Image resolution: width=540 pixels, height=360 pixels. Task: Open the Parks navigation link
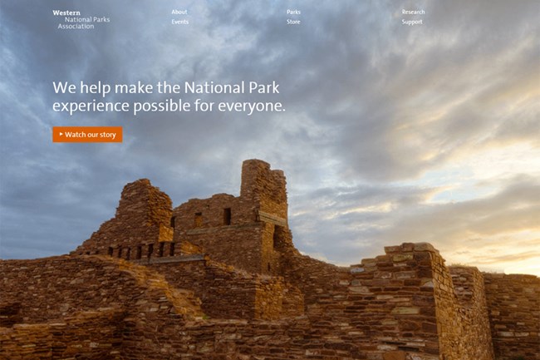[x=293, y=12]
